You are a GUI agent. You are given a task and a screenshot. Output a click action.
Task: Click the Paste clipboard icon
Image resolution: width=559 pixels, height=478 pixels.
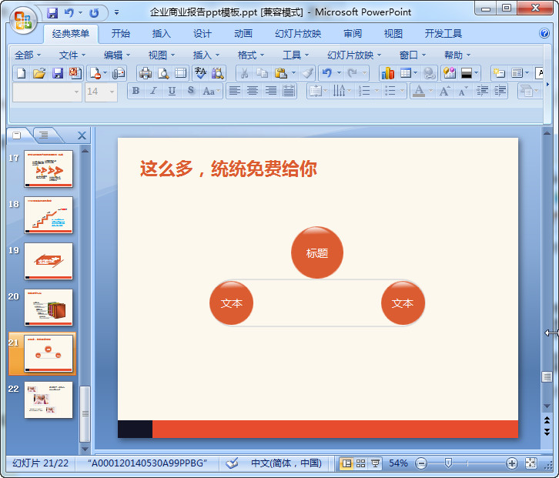pos(281,73)
